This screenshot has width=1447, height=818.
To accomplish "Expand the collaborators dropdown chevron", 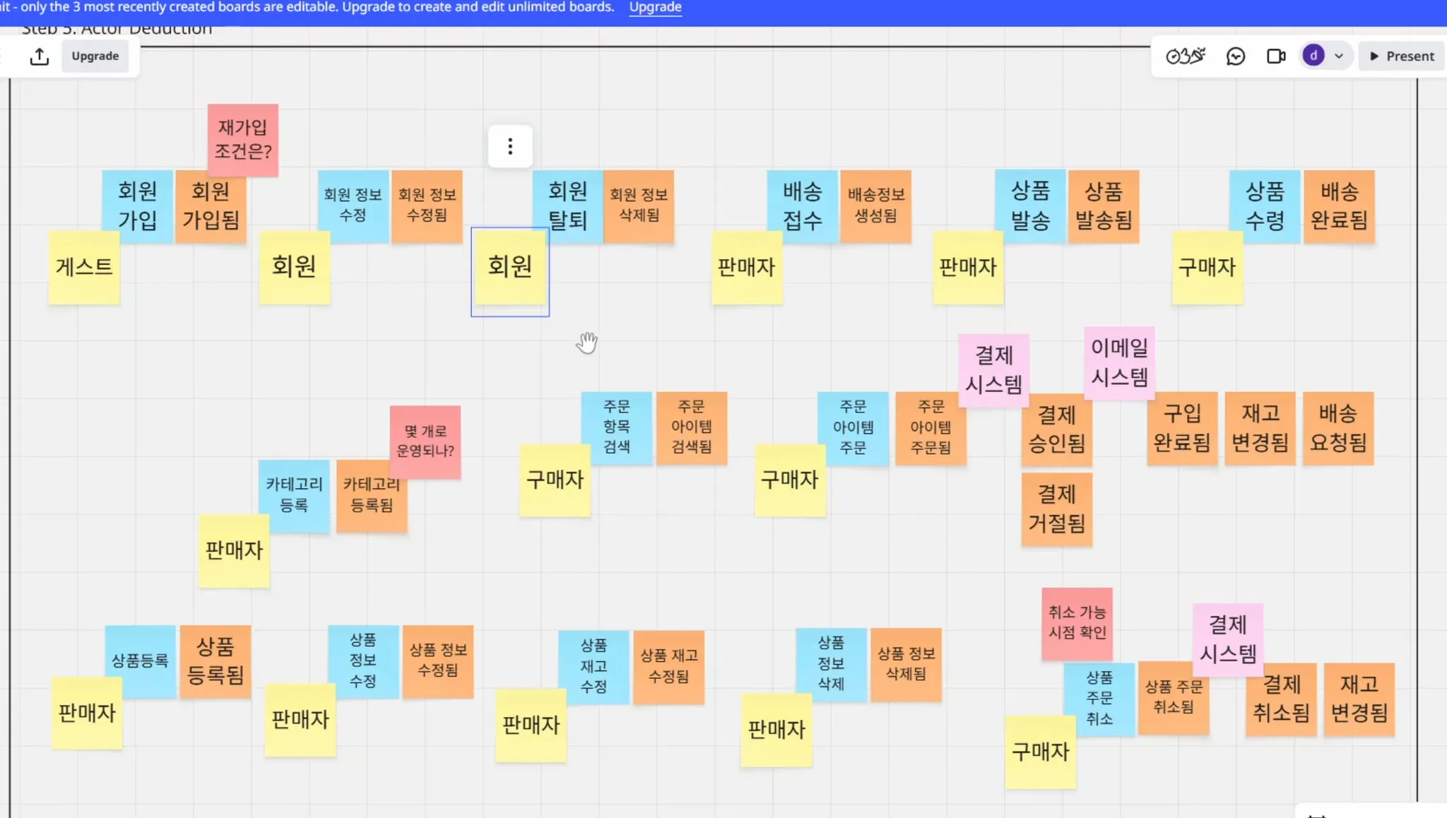I will [x=1338, y=57].
